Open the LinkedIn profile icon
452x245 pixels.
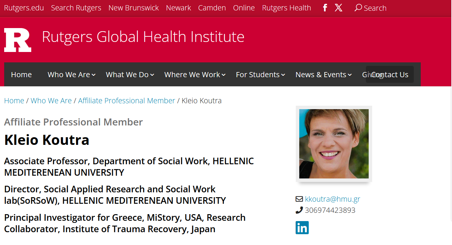[302, 228]
